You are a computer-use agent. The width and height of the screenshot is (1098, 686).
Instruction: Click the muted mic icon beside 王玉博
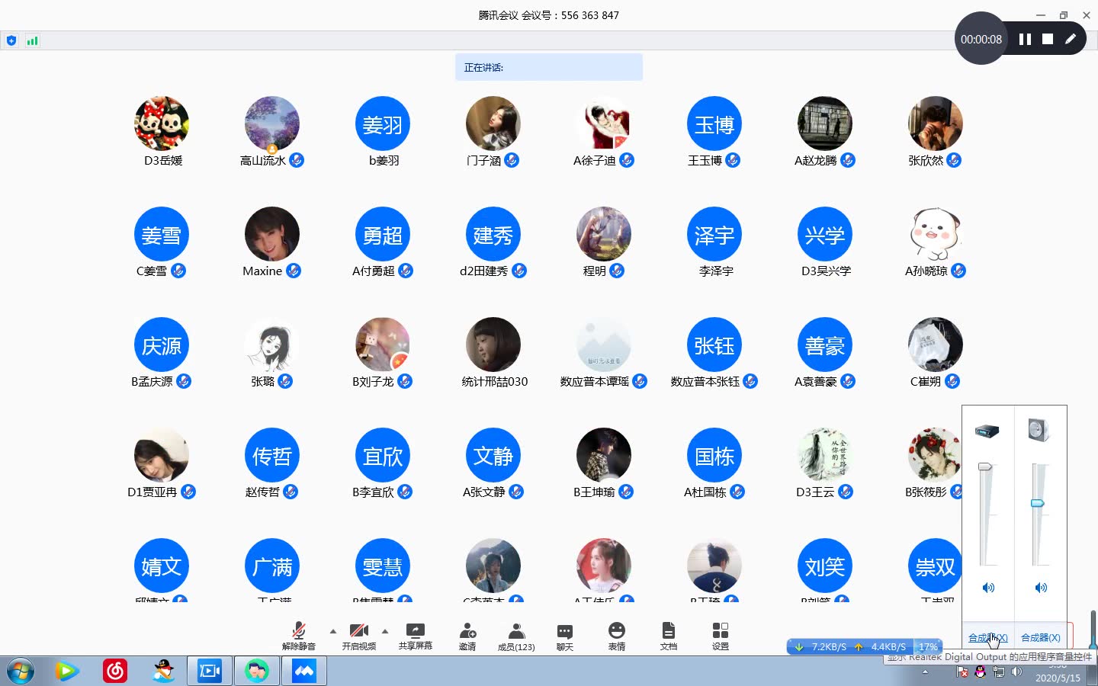tap(733, 160)
